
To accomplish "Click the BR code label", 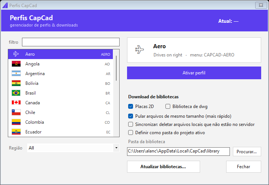I will (108, 93).
